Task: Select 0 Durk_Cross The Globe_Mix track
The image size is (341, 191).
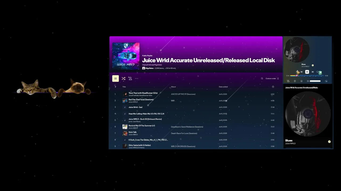Action: (x=148, y=140)
